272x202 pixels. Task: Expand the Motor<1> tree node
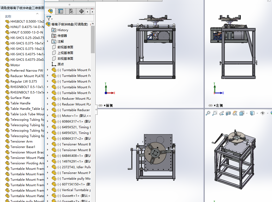pyautogui.click(x=47, y=116)
